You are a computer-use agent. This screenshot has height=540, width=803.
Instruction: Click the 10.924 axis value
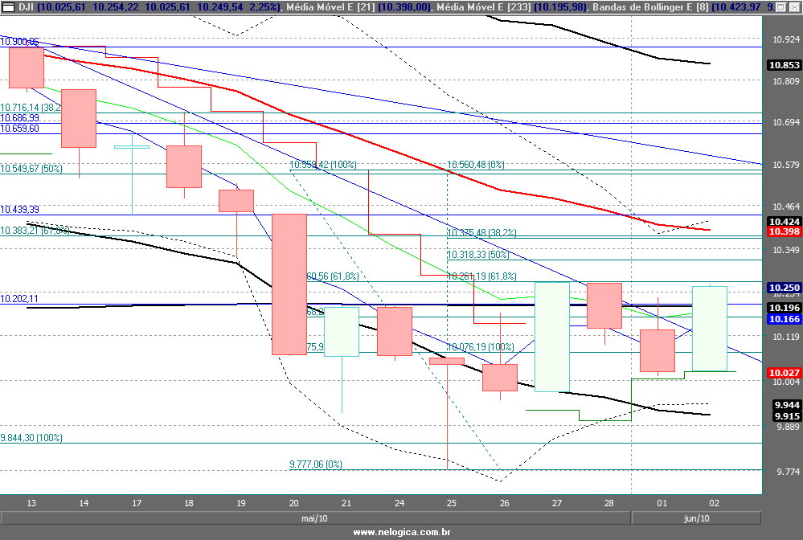tap(785, 39)
